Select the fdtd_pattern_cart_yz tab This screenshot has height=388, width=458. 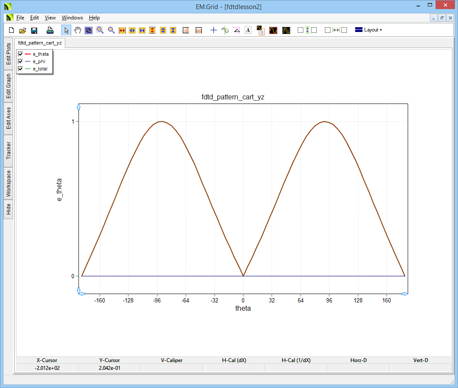40,43
